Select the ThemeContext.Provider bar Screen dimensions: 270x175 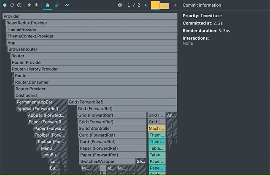(x=92, y=36)
